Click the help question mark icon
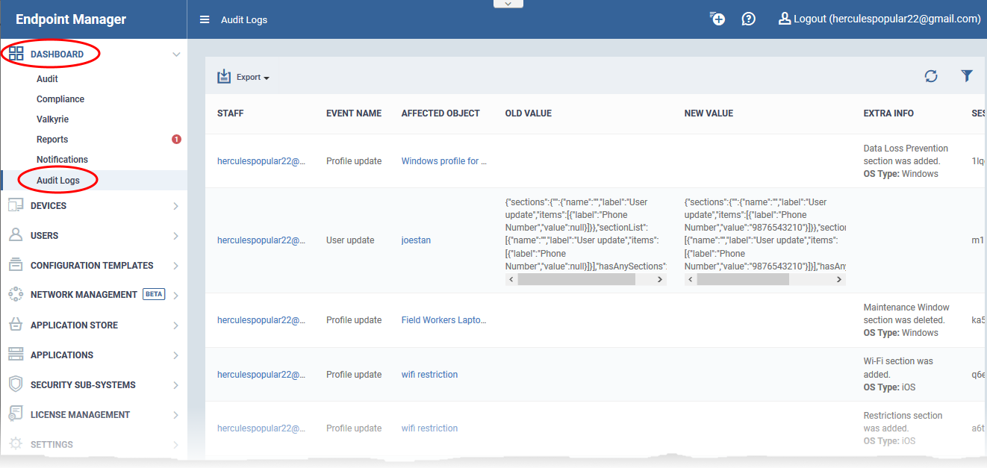 click(x=748, y=19)
